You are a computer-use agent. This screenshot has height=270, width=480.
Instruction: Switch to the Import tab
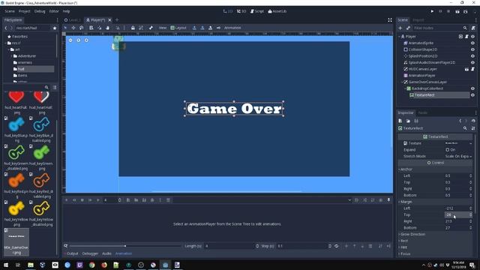tap(418, 20)
